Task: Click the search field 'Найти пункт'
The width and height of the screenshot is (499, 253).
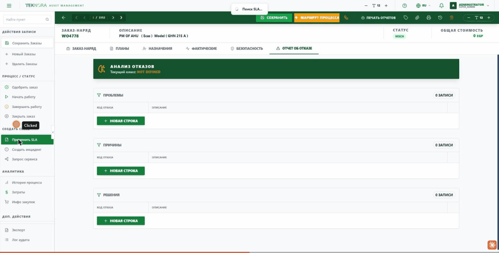Action: [27, 20]
